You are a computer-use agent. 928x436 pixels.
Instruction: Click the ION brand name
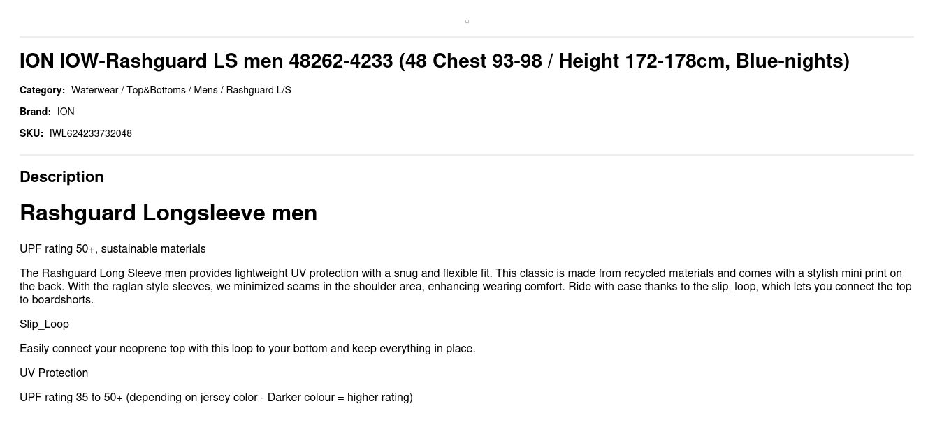coord(66,112)
